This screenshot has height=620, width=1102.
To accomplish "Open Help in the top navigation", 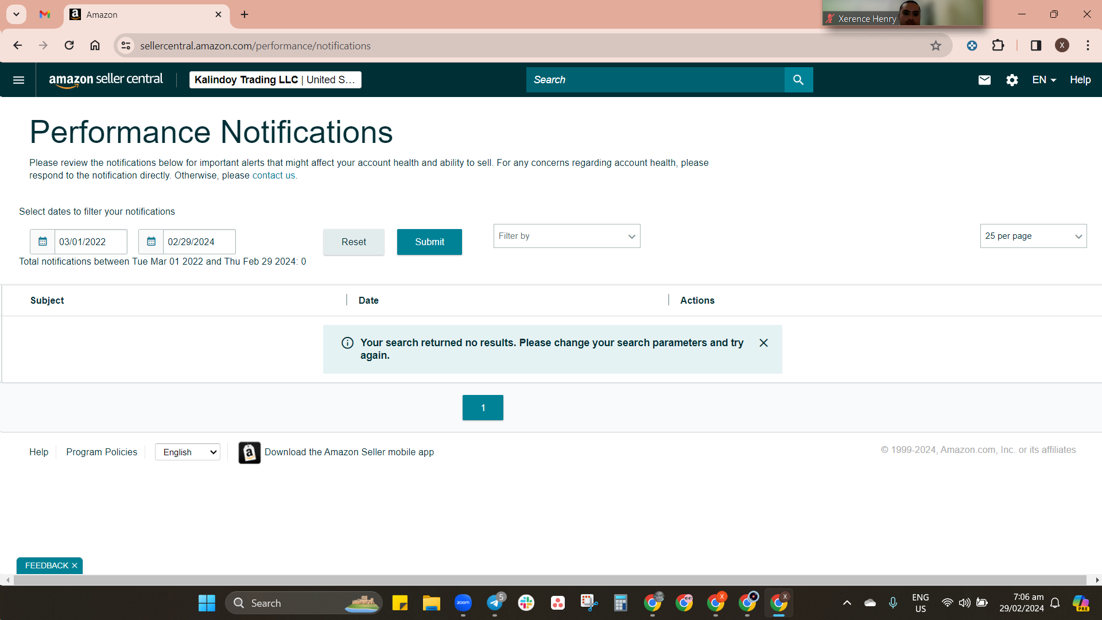I will (x=1080, y=80).
